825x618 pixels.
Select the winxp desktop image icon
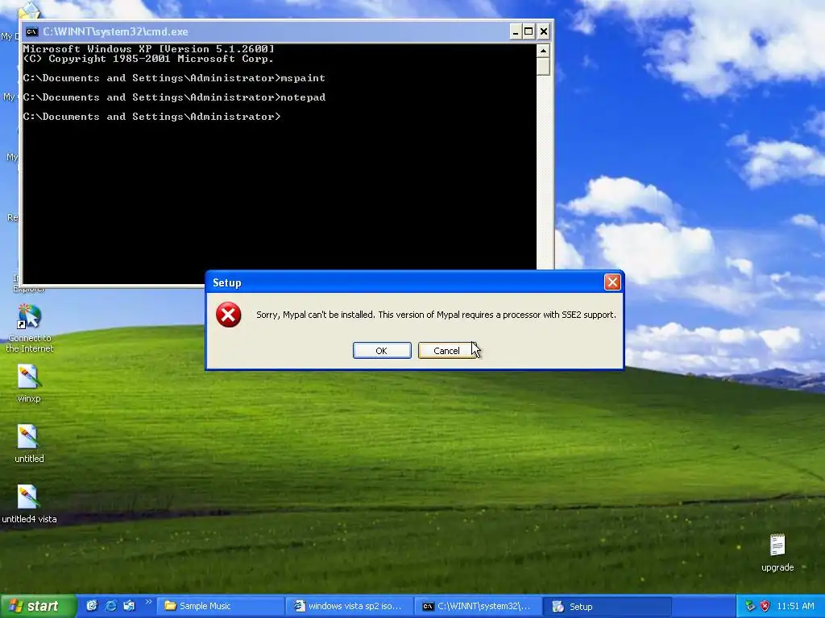point(28,383)
